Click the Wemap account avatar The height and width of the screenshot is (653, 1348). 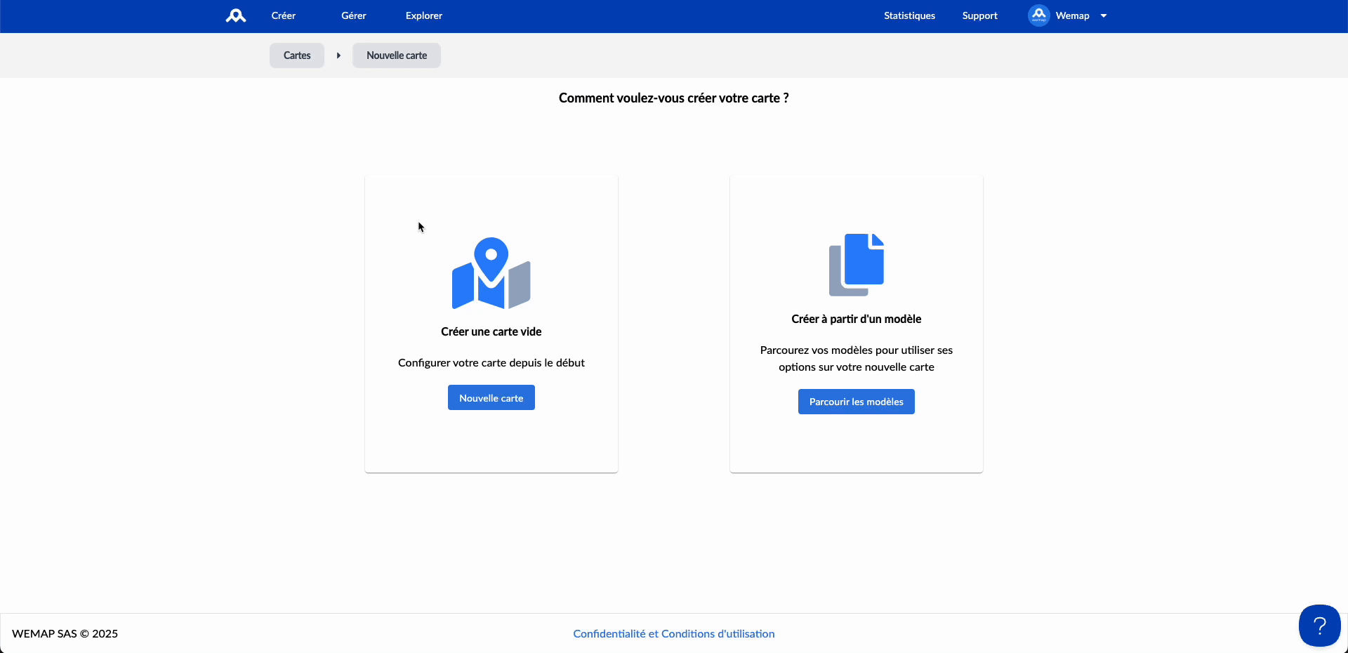[x=1038, y=15]
